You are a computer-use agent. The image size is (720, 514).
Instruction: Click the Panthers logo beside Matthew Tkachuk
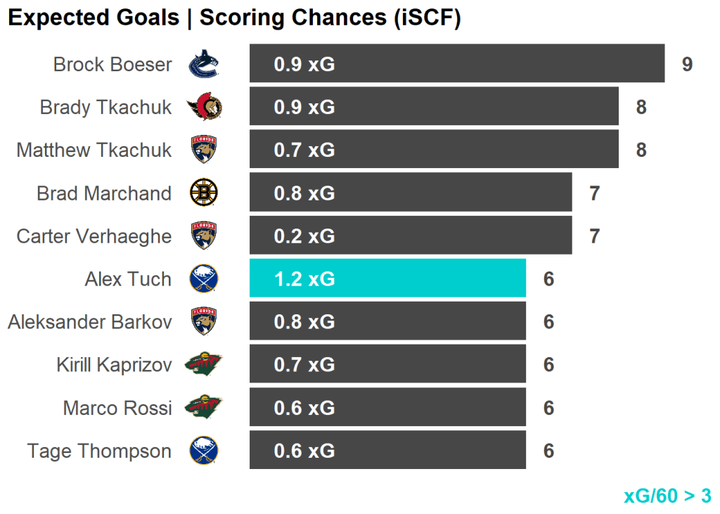(x=203, y=150)
